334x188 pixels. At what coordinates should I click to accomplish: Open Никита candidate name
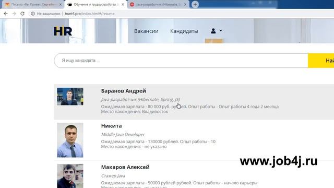click(x=111, y=126)
